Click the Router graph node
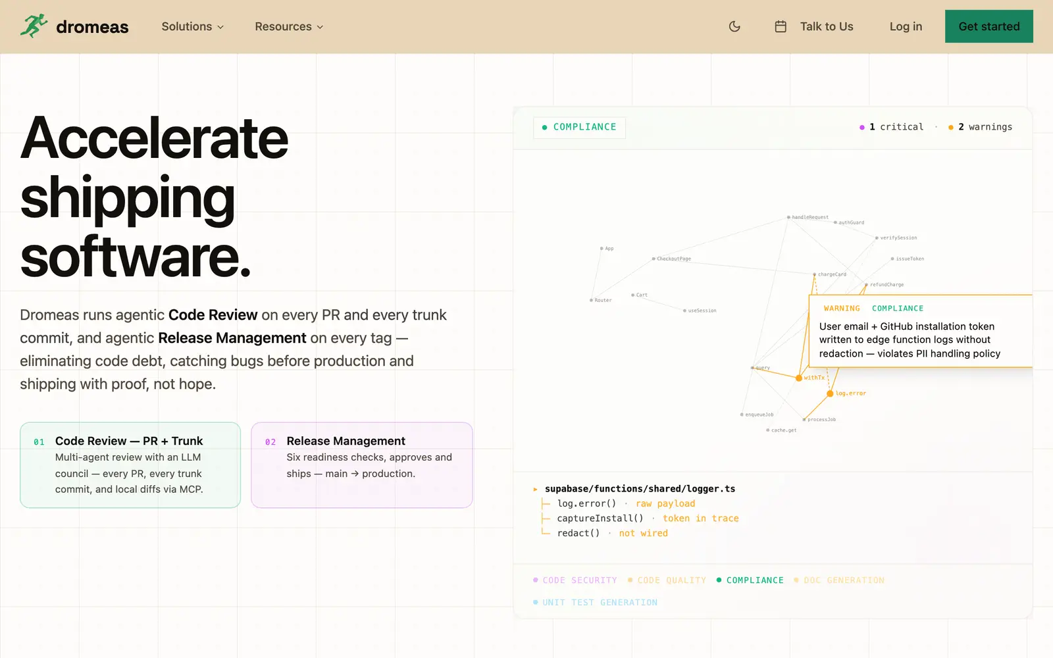This screenshot has height=658, width=1053. click(592, 300)
